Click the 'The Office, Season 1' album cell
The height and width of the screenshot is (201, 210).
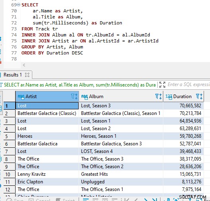point(121,189)
